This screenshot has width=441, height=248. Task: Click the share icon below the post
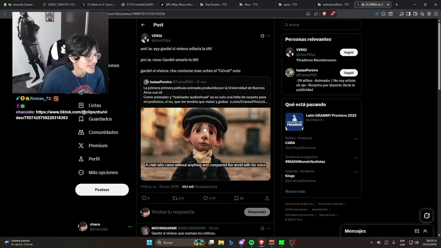(x=267, y=198)
